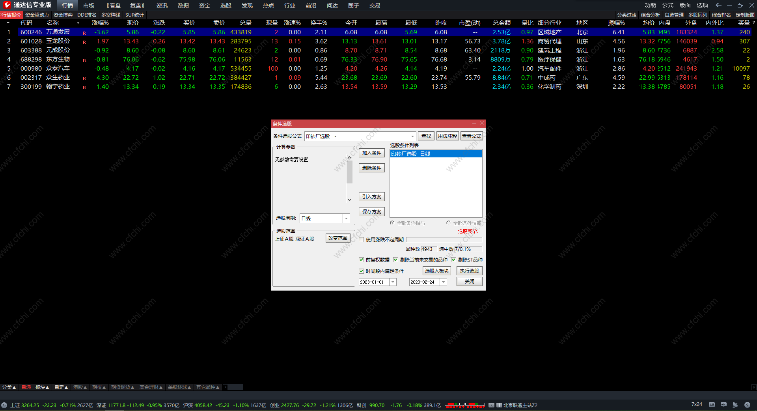Open 综合排名 toolbar tab
Image resolution: width=757 pixels, height=411 pixels.
click(x=721, y=15)
